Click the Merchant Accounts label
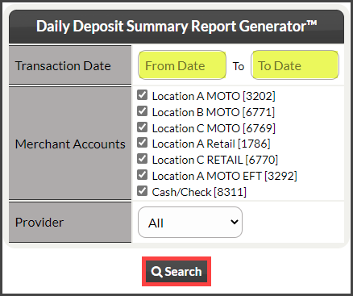Viewport: 353px width, 296px height. [x=70, y=144]
